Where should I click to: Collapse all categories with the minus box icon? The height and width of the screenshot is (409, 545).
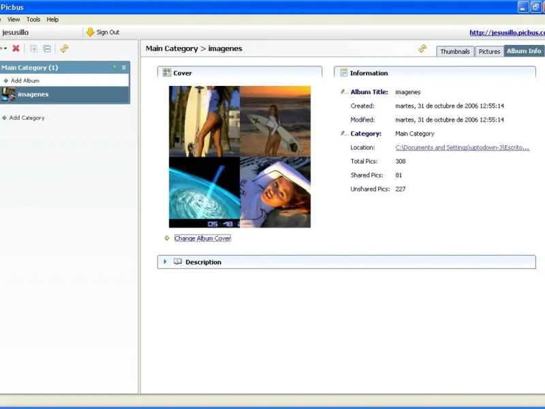point(47,48)
